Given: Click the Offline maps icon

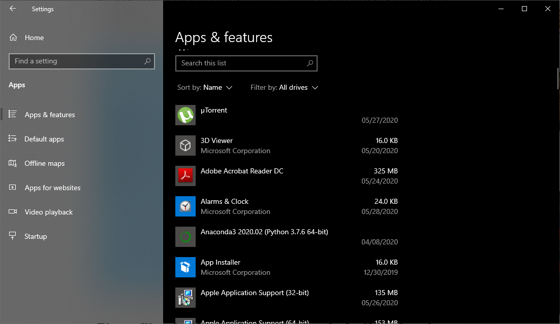Looking at the screenshot, I should (13, 163).
